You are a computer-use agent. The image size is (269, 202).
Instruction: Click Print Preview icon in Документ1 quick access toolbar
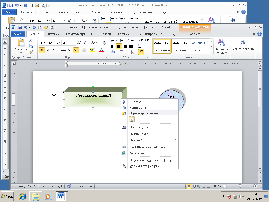tap(51, 27)
